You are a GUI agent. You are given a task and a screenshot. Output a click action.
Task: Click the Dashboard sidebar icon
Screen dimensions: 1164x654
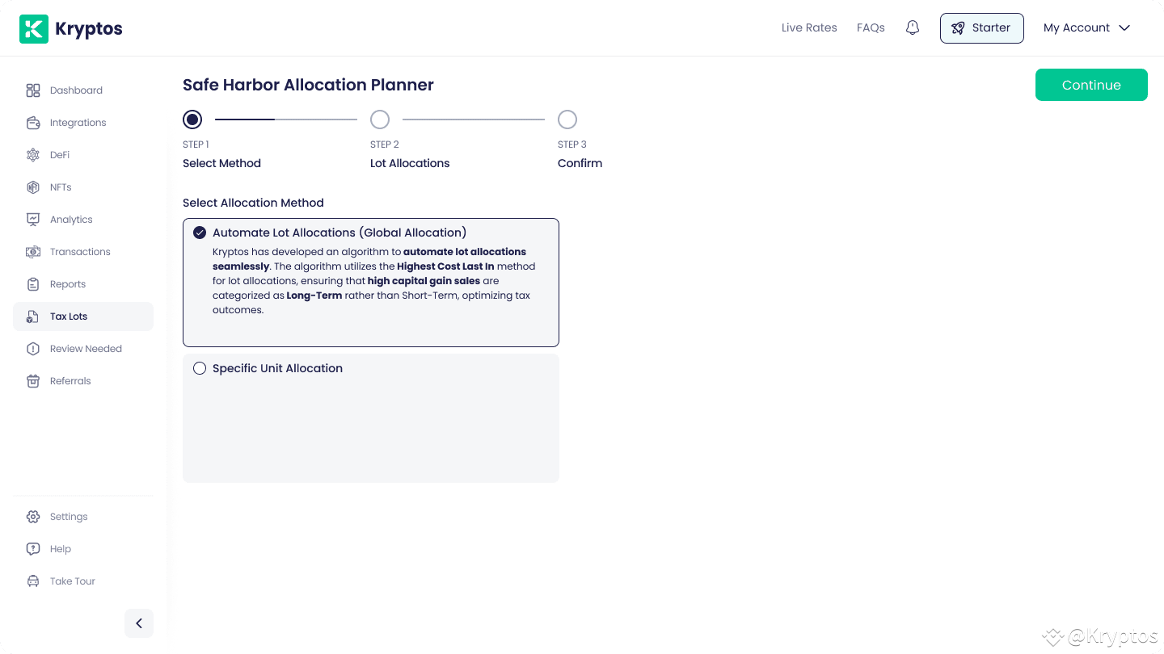click(33, 90)
